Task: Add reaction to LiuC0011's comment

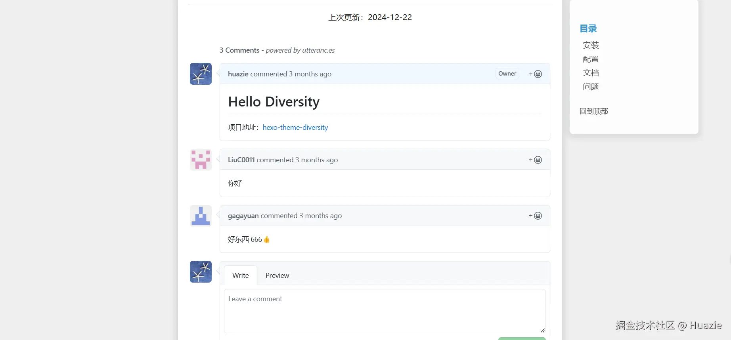Action: coord(535,160)
